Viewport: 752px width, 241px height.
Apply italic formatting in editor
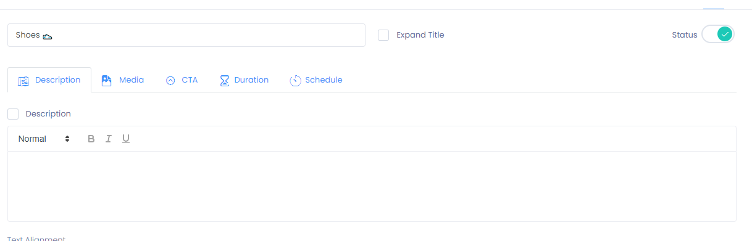click(109, 139)
